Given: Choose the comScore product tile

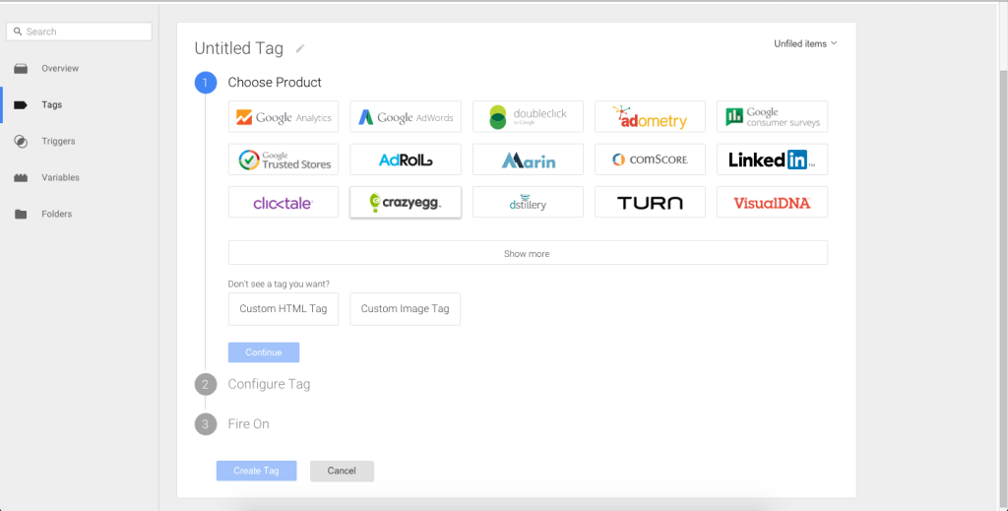Looking at the screenshot, I should tap(650, 160).
